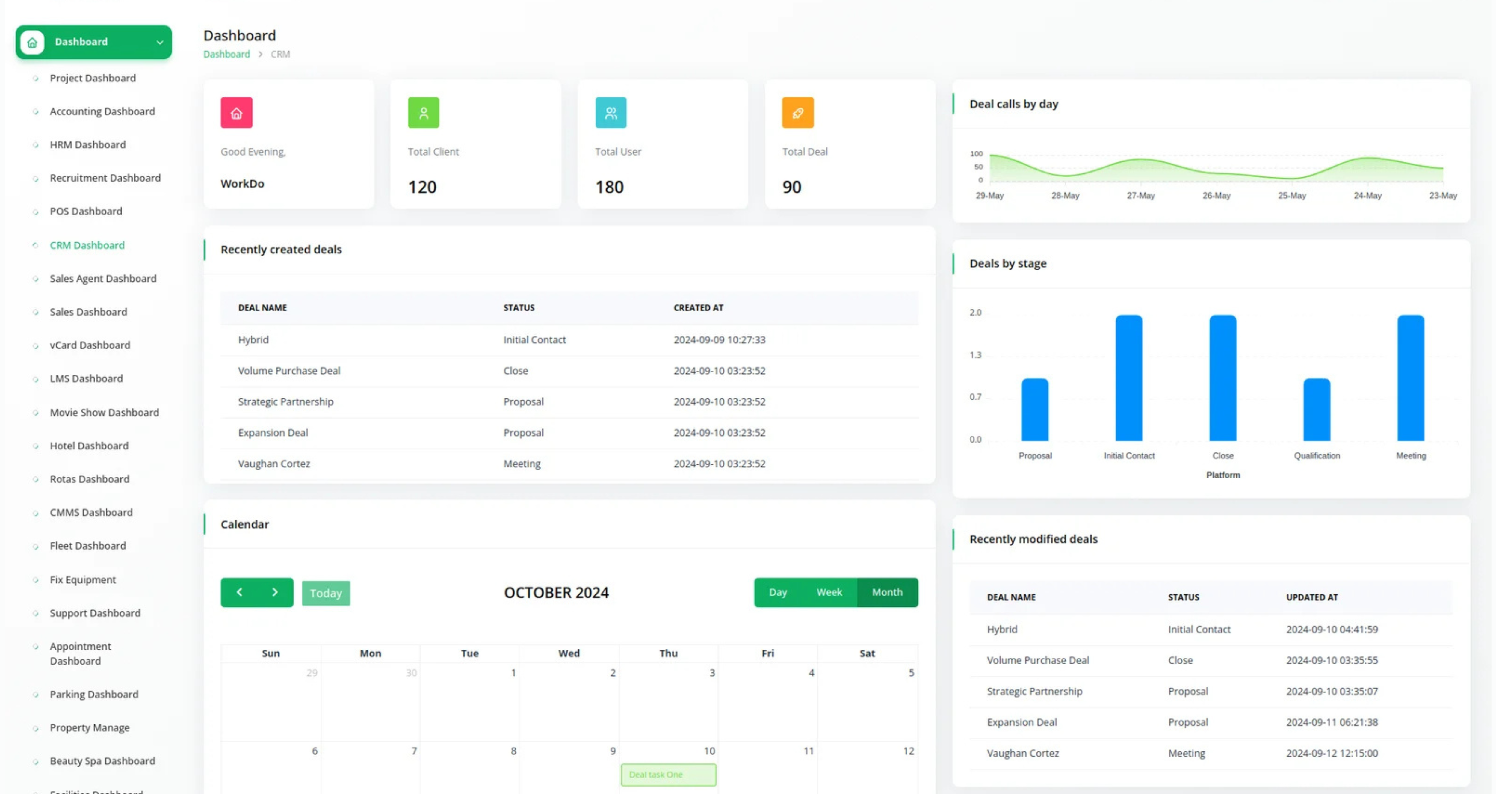This screenshot has height=794, width=1496.
Task: Click the green home icon in Dashboard menu
Action: point(33,42)
